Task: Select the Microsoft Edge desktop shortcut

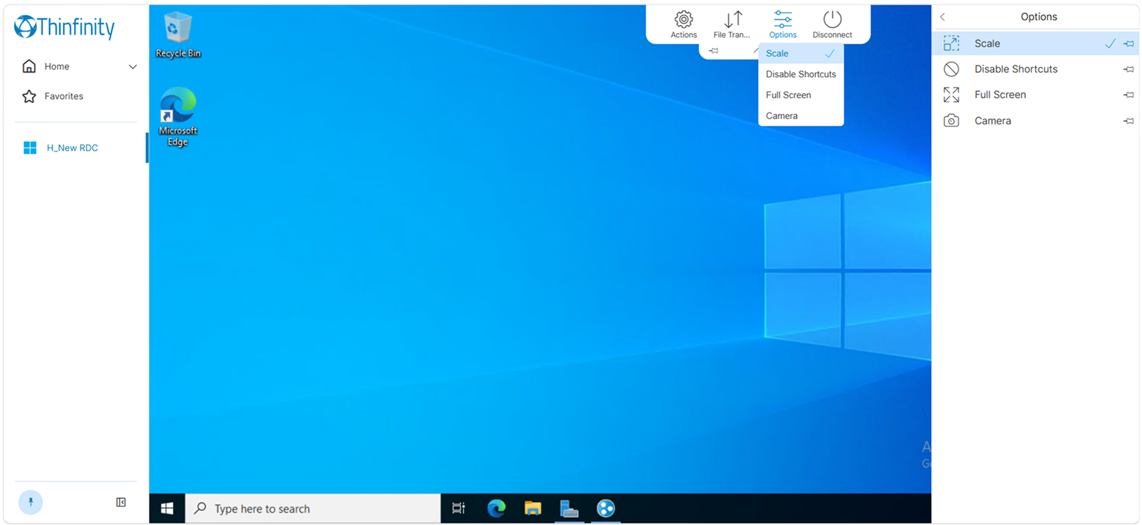Action: pos(178,117)
